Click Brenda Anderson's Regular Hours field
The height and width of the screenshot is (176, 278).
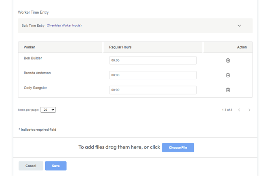153,75
